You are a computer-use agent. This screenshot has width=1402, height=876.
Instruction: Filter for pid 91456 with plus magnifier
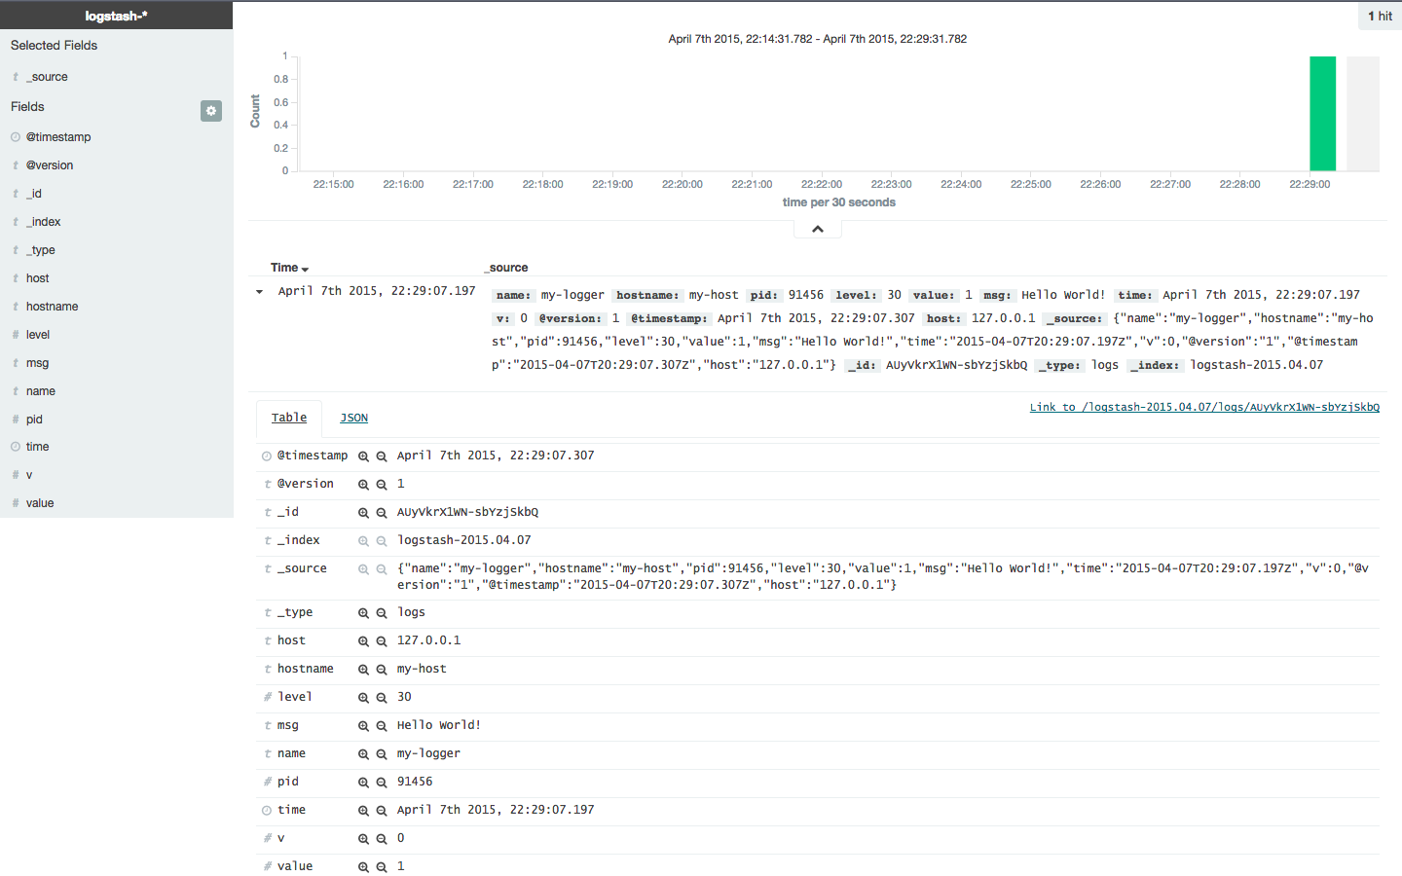click(x=363, y=783)
